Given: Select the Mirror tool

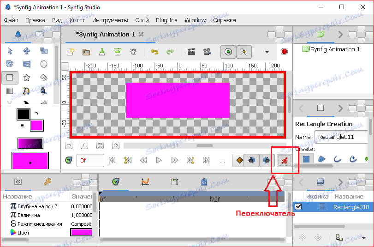Looking at the screenshot, I should coord(26,64).
